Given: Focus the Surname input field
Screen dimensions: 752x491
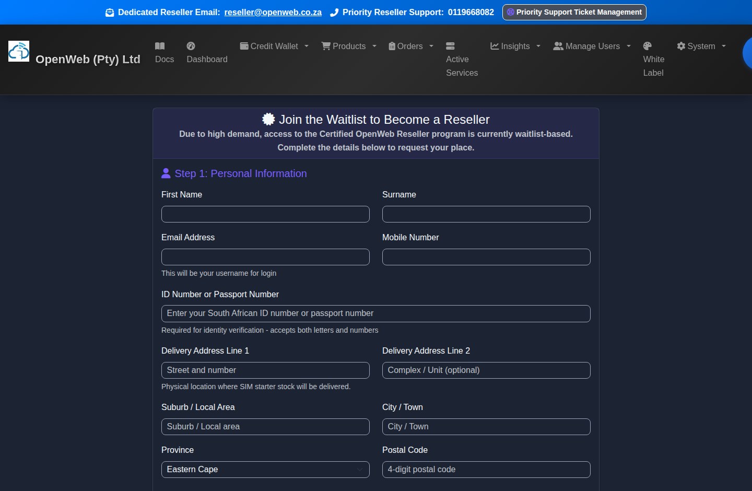Looking at the screenshot, I should click(x=486, y=214).
